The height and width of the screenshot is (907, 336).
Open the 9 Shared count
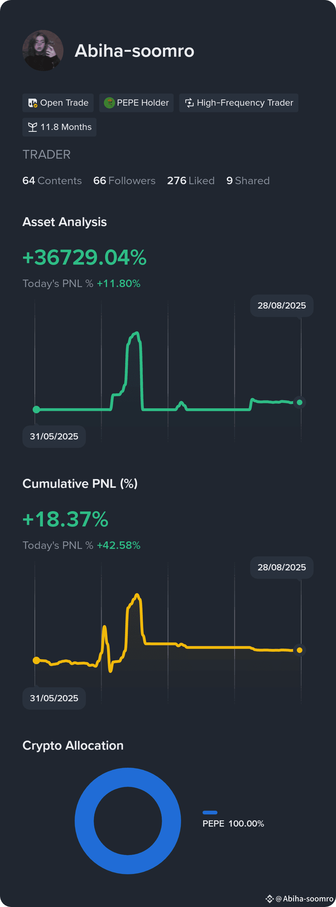248,181
